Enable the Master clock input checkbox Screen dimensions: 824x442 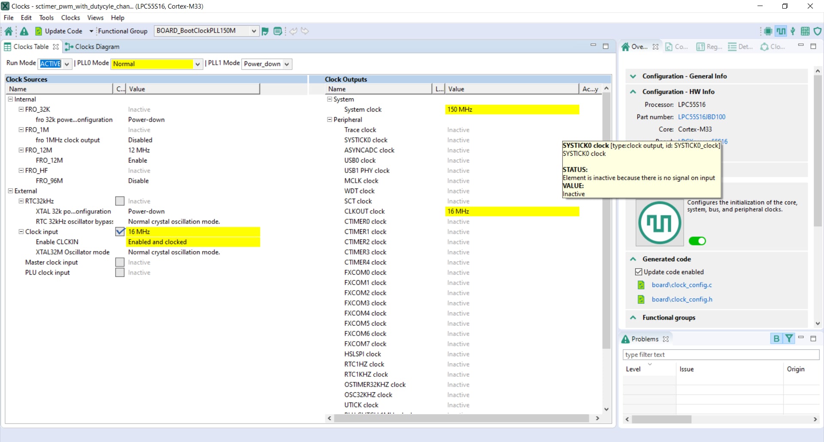coord(120,262)
